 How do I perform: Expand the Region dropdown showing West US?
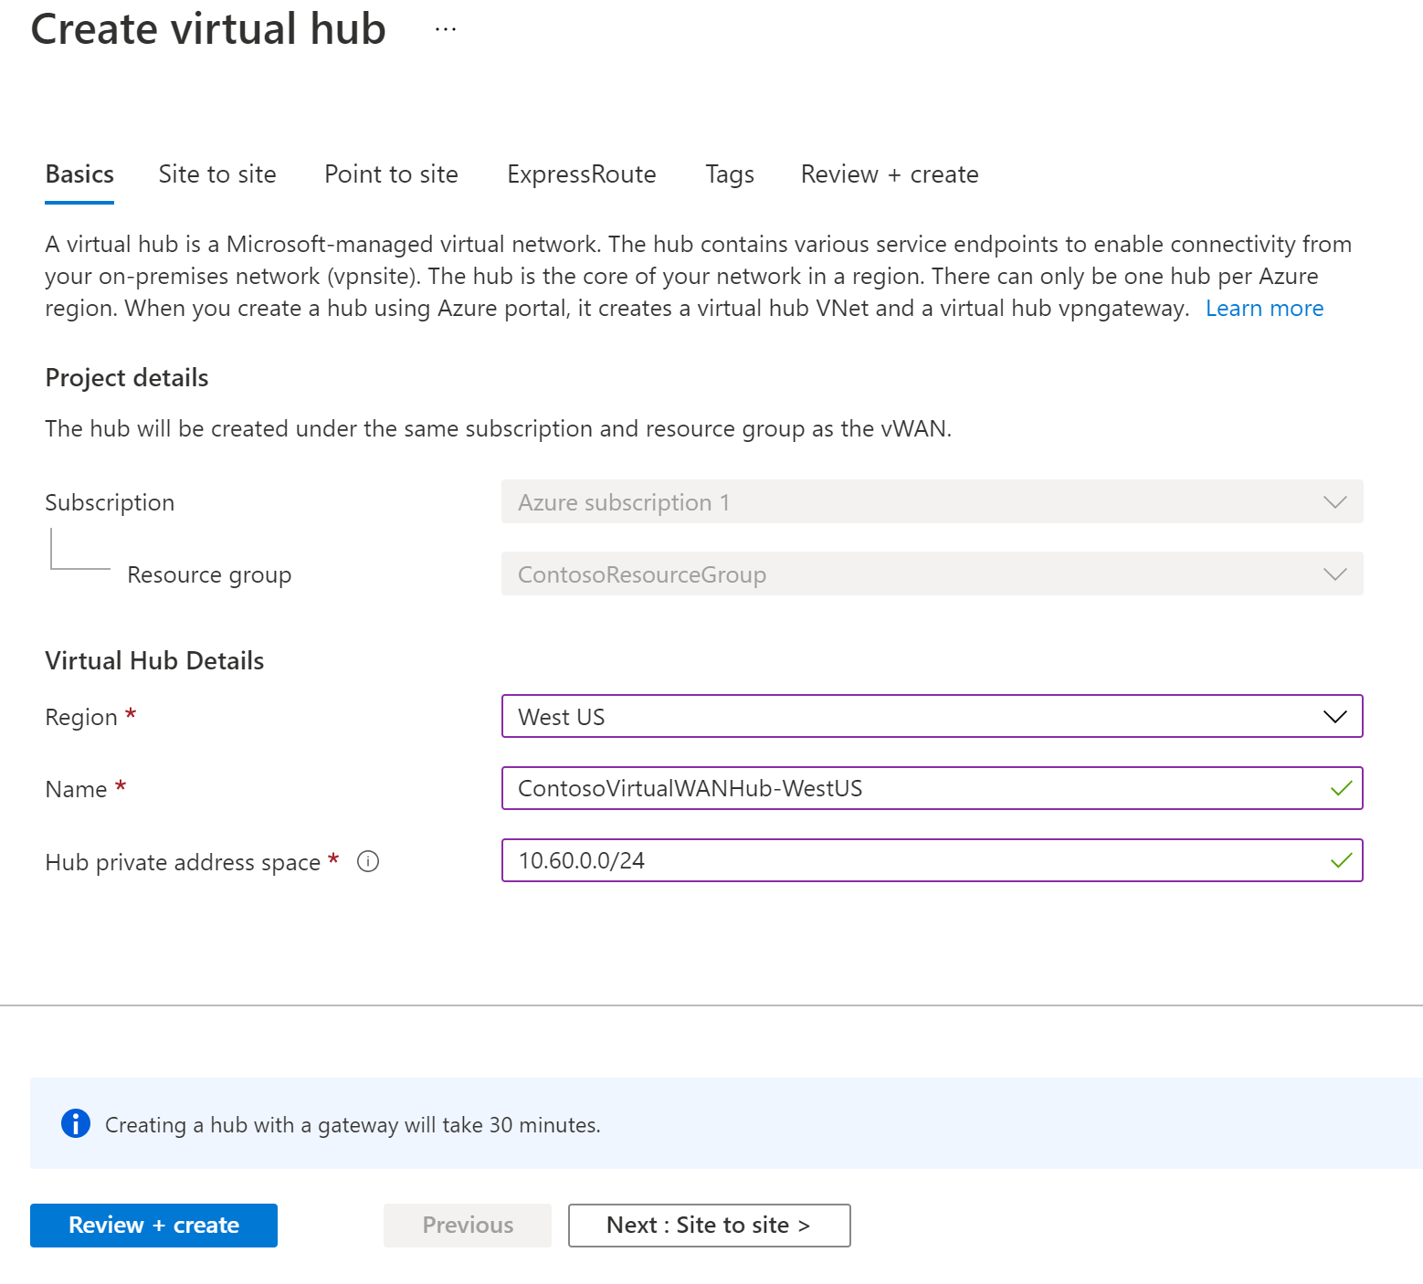pyautogui.click(x=931, y=716)
